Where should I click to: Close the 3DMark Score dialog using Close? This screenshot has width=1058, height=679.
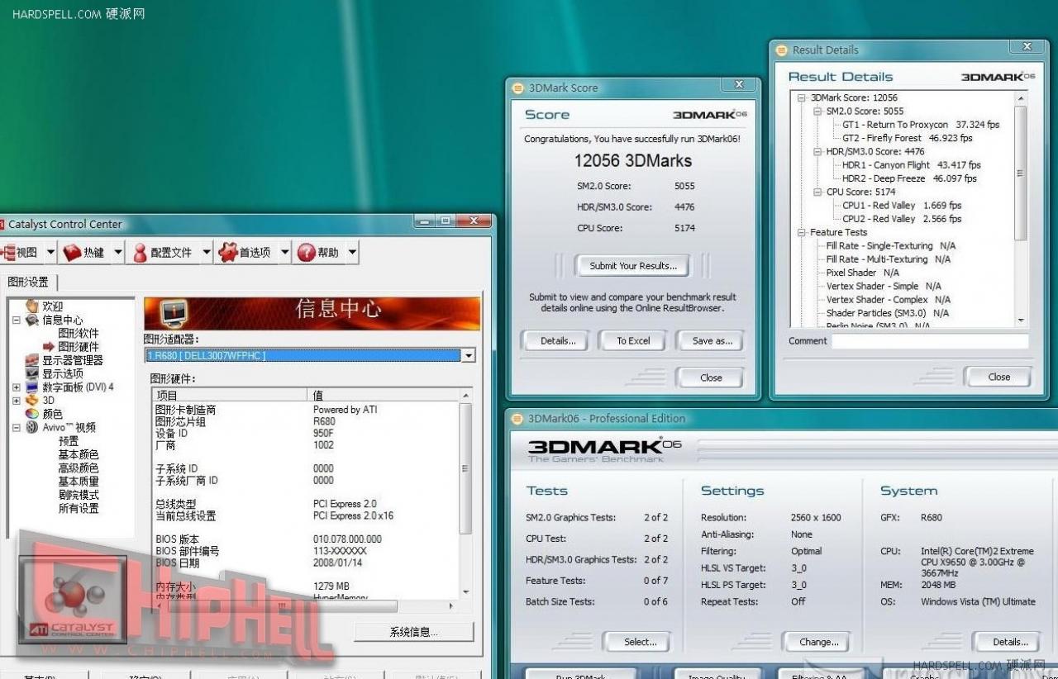(x=710, y=377)
